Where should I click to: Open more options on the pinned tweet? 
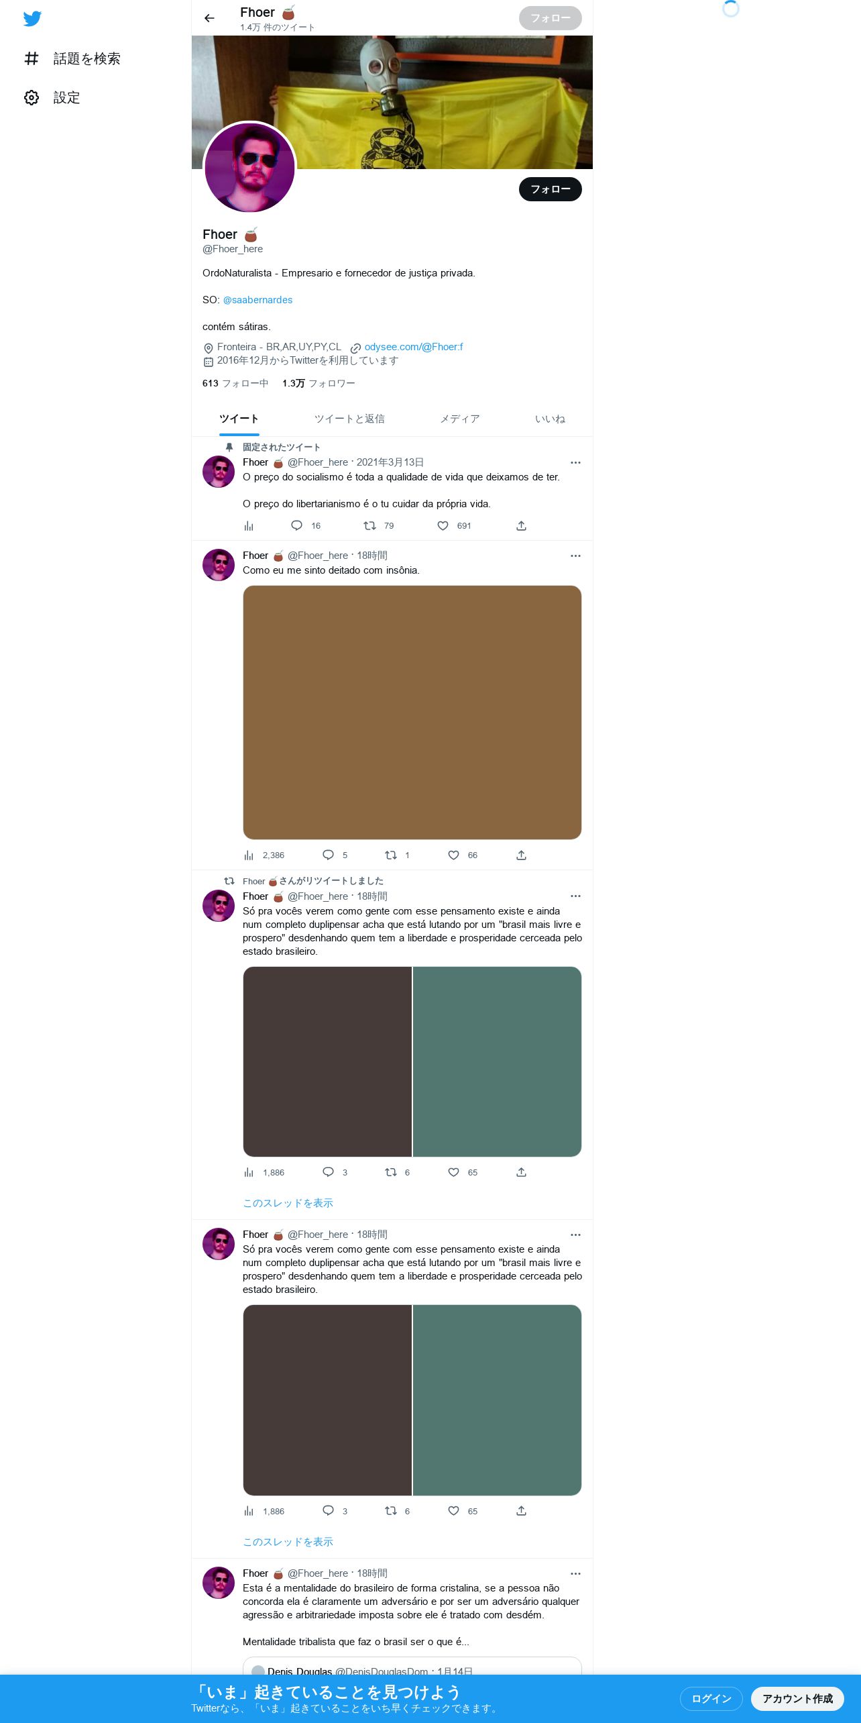click(x=575, y=462)
